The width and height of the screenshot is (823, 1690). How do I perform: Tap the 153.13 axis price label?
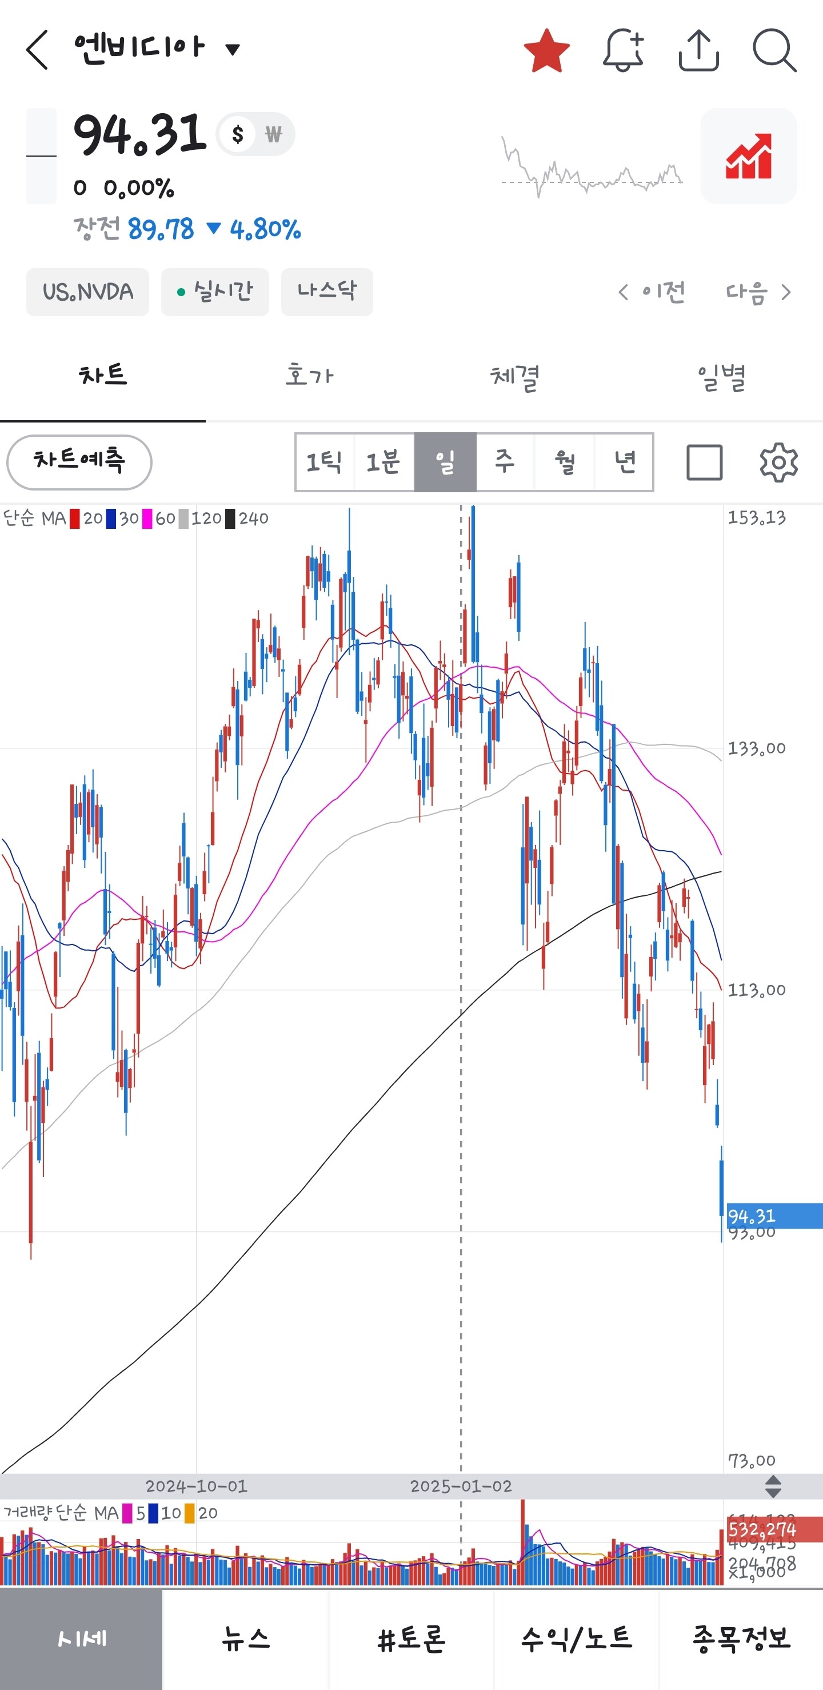click(x=757, y=517)
